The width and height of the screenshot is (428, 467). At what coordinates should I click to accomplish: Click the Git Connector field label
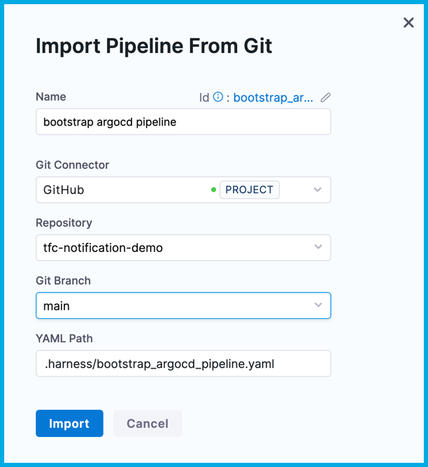[73, 165]
